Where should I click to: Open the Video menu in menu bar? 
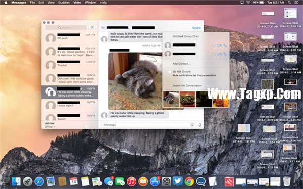[77, 3]
